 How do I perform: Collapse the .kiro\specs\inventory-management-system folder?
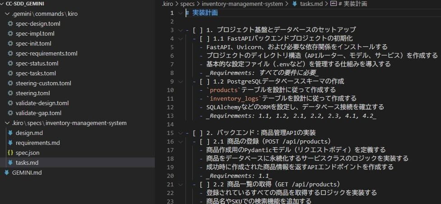tap(7, 123)
